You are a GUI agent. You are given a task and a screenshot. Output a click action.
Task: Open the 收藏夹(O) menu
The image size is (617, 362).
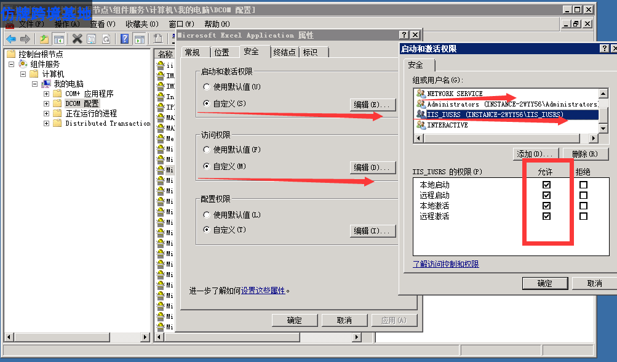click(x=142, y=24)
